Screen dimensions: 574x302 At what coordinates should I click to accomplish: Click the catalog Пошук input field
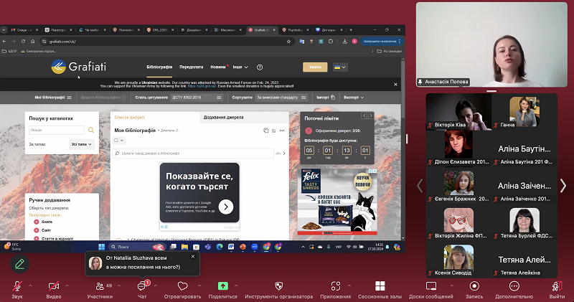pyautogui.click(x=57, y=130)
